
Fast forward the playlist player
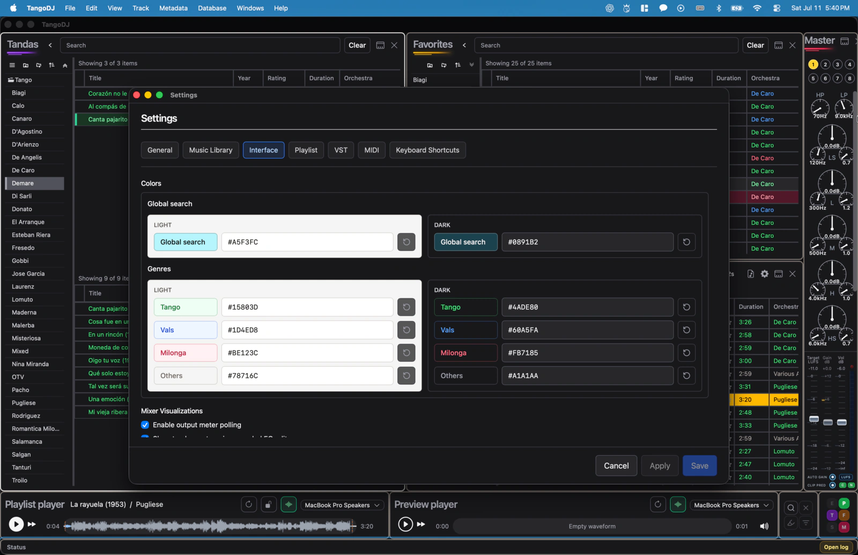pyautogui.click(x=32, y=524)
